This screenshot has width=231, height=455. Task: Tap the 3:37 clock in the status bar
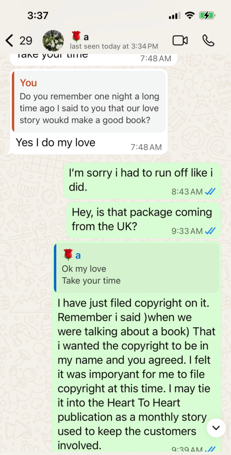38,16
